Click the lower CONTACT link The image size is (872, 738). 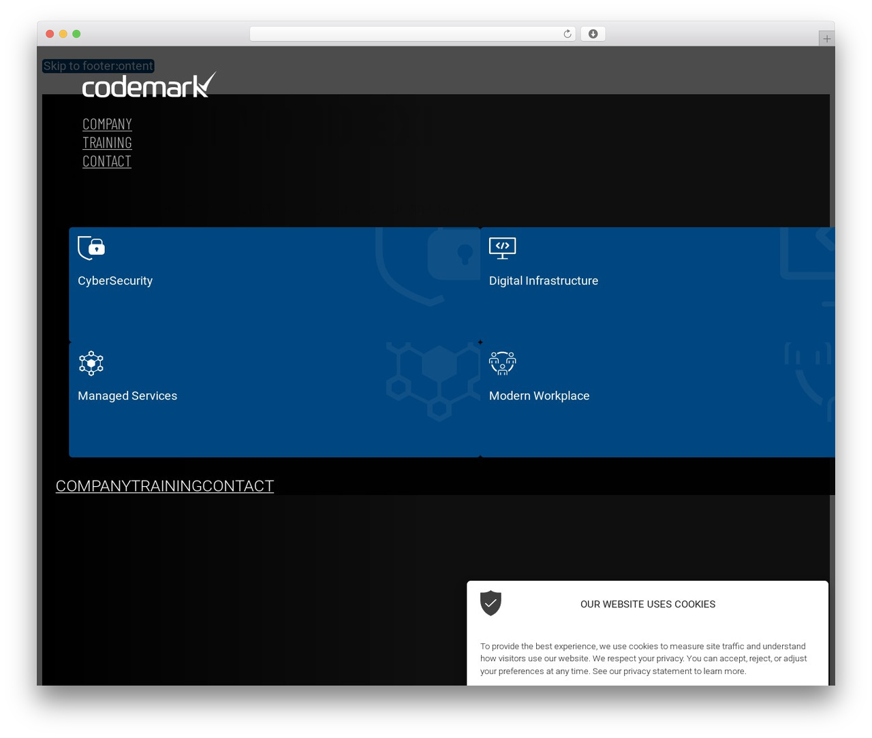coord(238,486)
